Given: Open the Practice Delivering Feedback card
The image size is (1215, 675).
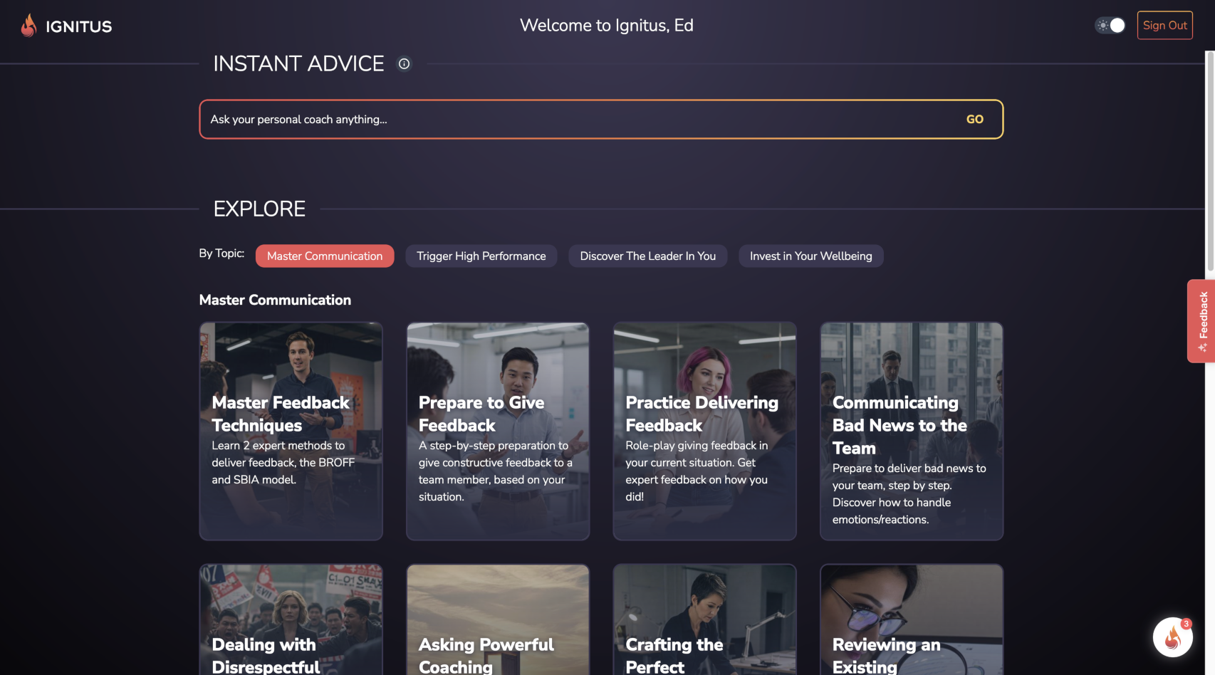Looking at the screenshot, I should coord(704,431).
